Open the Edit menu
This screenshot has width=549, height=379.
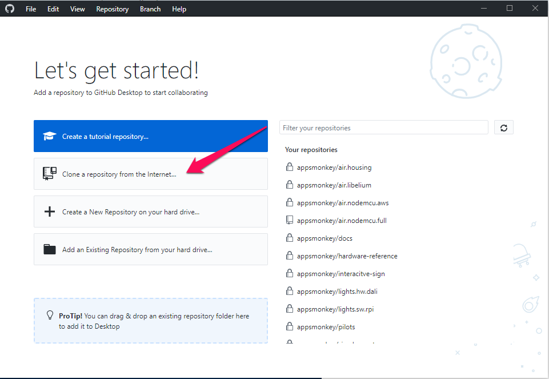53,9
